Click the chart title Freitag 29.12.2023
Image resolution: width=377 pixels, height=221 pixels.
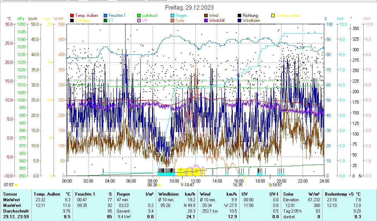coord(189,7)
